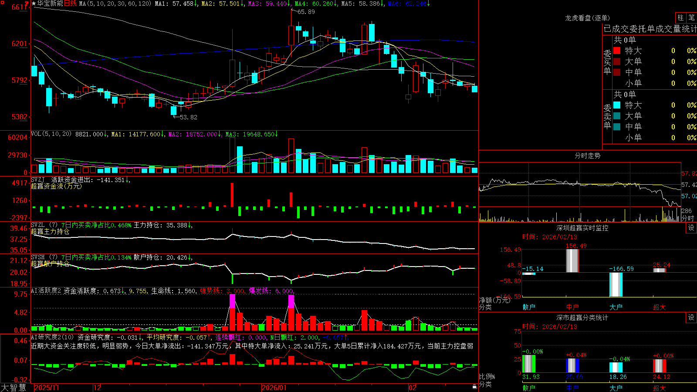The image size is (697, 392).
Task: Click the 超赢主力持仓 yellow label
Action: tap(50, 231)
